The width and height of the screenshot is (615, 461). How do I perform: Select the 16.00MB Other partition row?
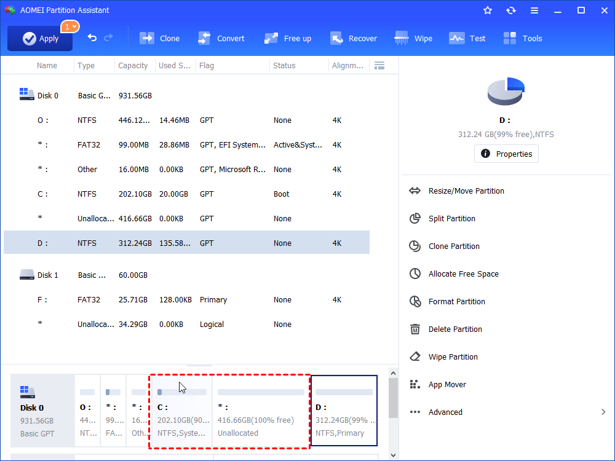pyautogui.click(x=187, y=170)
